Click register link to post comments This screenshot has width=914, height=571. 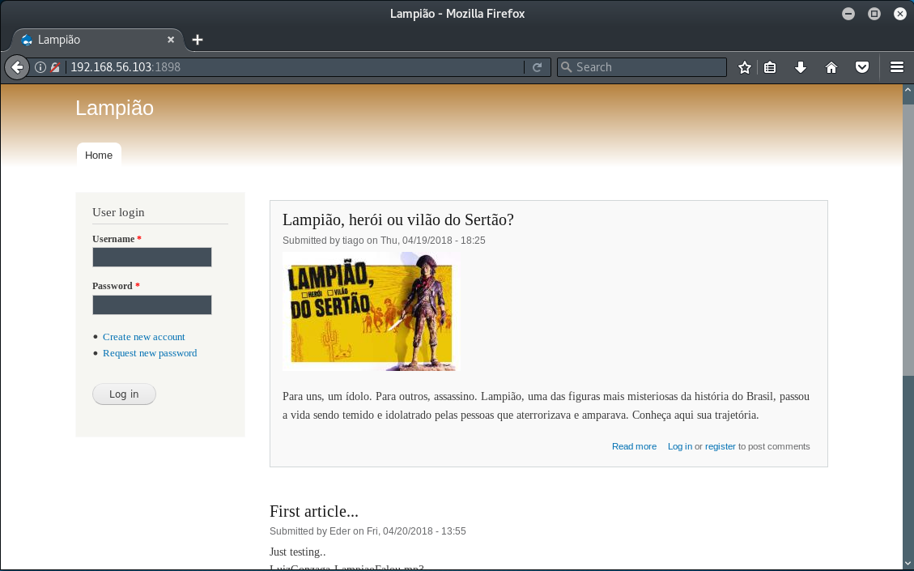click(721, 446)
